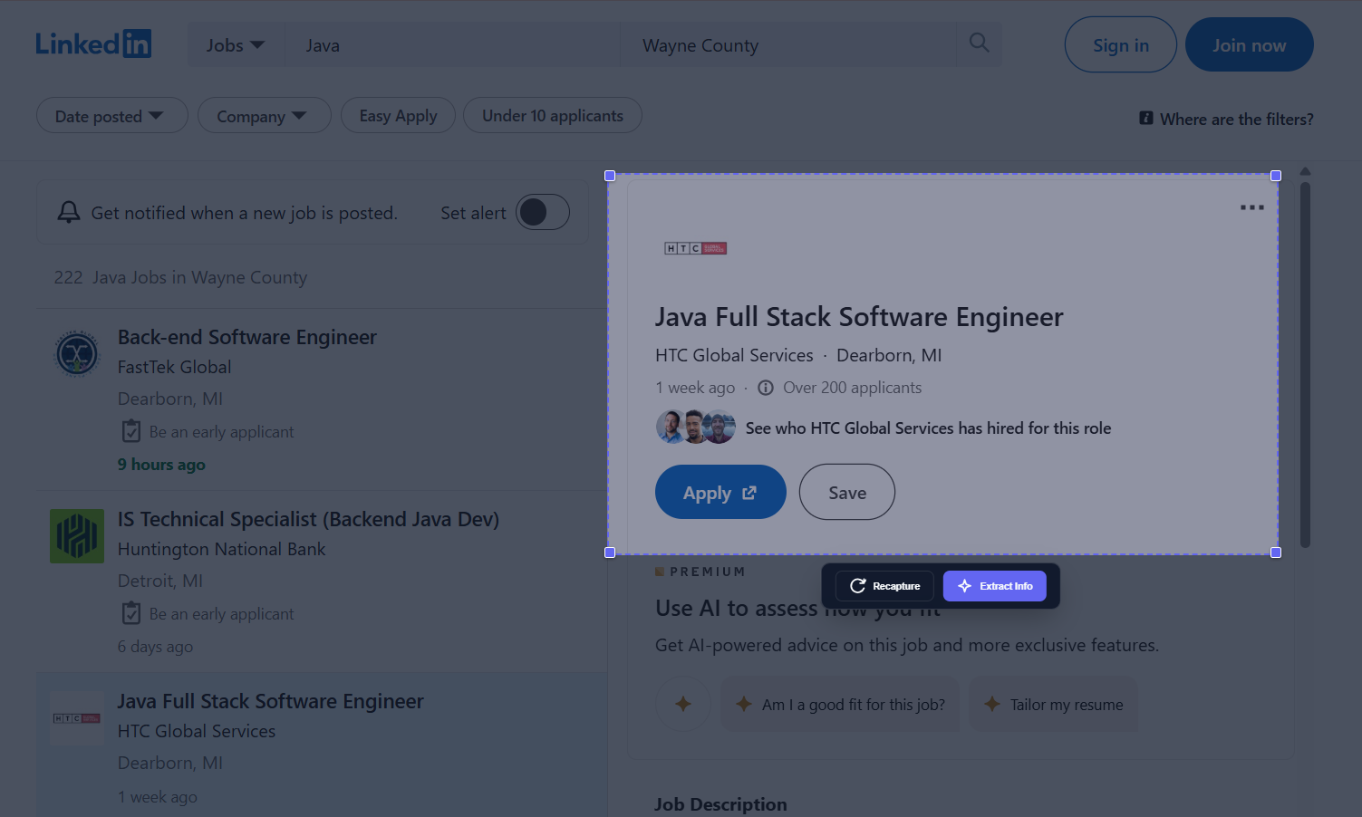Click the Huntington National Bank logo
This screenshot has width=1362, height=817.
(x=77, y=536)
